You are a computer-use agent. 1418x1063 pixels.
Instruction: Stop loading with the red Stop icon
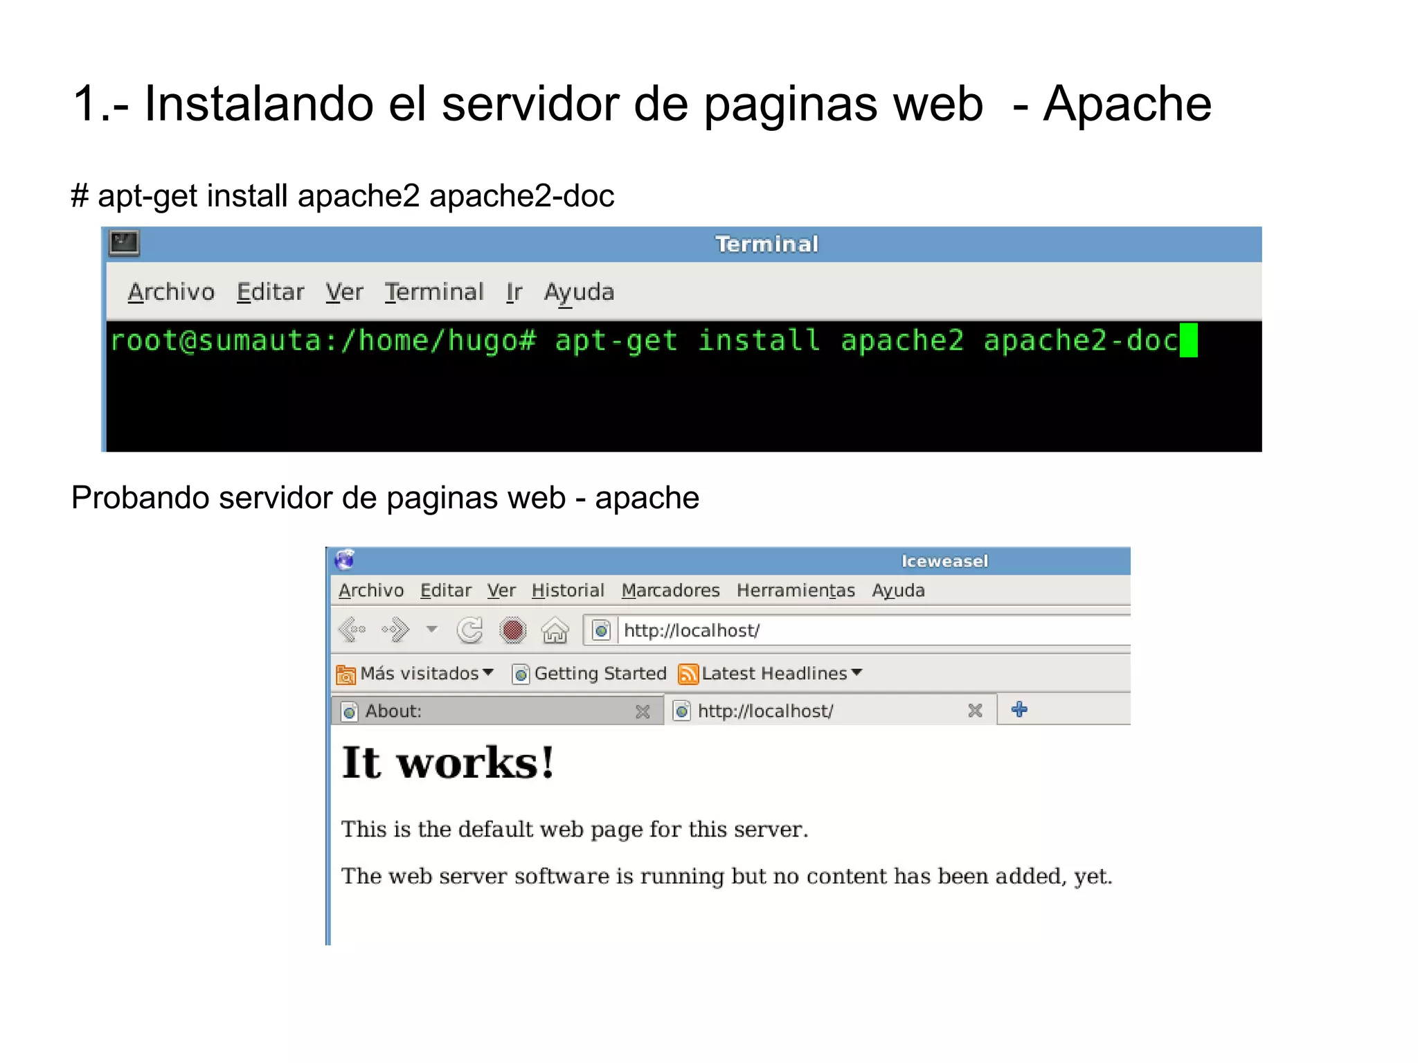513,630
